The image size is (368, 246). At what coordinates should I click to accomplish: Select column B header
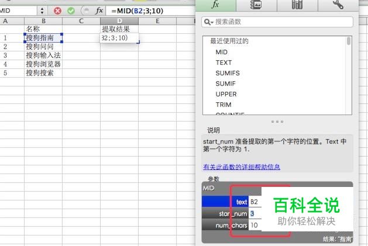[43, 21]
